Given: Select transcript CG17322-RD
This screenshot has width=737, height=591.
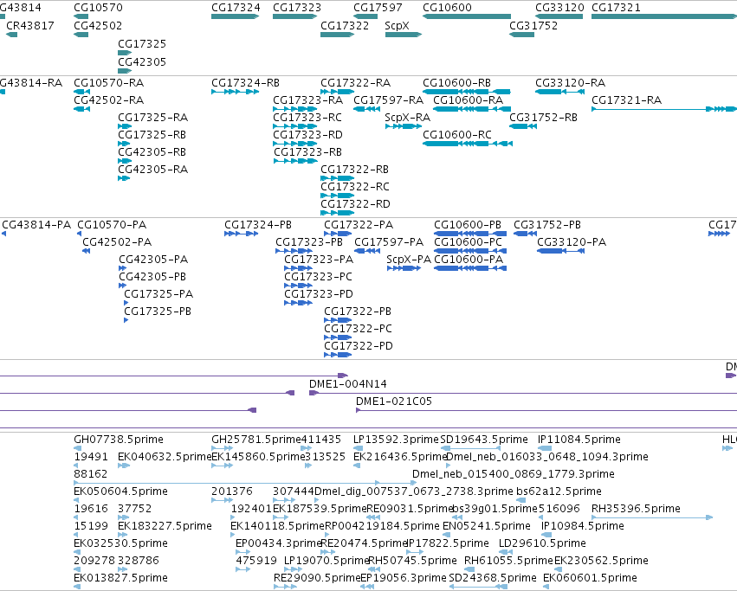Looking at the screenshot, I should coord(337,213).
